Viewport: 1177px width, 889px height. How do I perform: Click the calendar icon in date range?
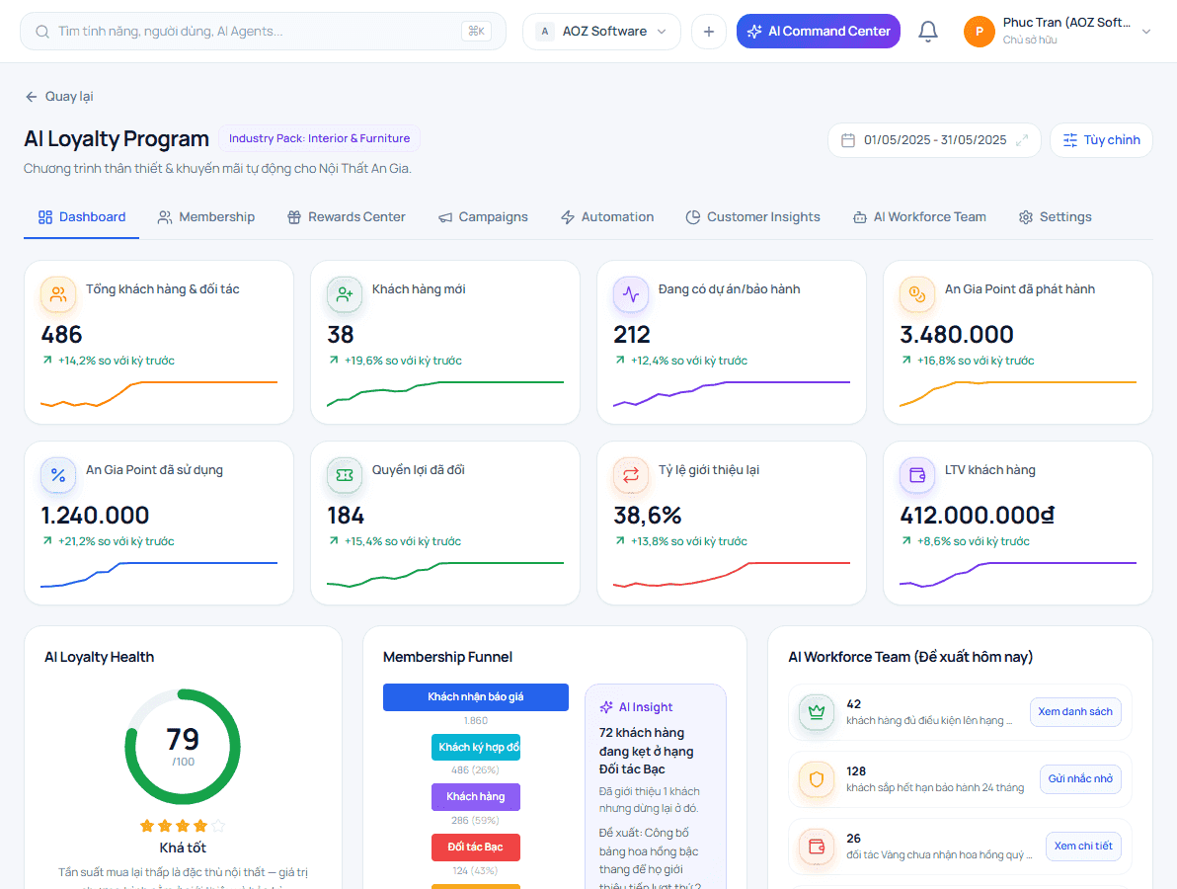tap(848, 140)
